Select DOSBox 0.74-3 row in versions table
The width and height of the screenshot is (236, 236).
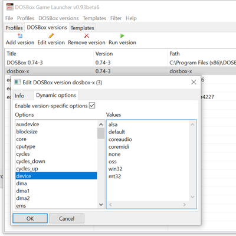(120, 63)
